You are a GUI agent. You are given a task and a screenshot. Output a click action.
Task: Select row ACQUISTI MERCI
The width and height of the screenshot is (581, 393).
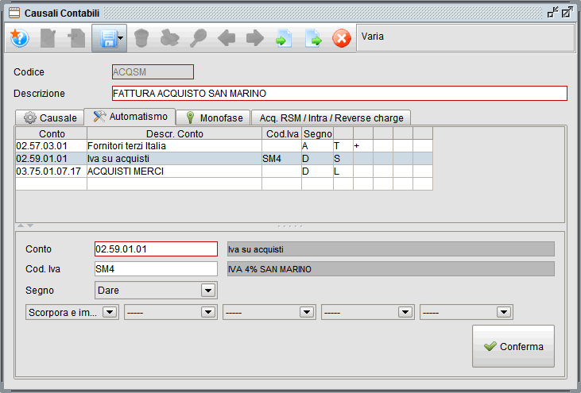[224, 171]
